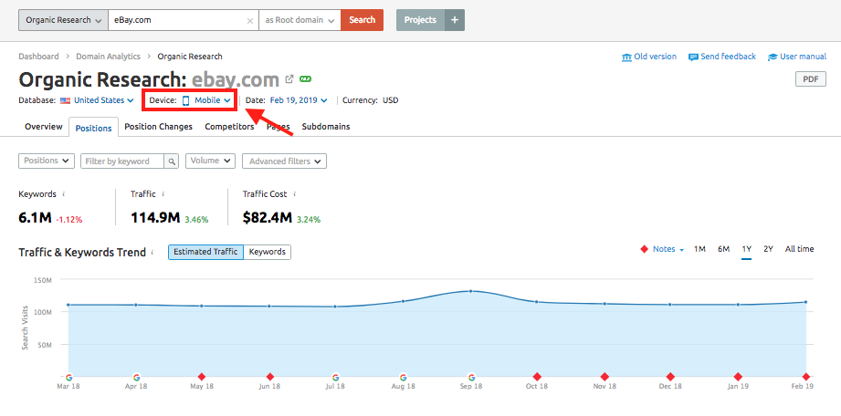Click the $82.4M traffic cost value
841x416 pixels.
(268, 218)
